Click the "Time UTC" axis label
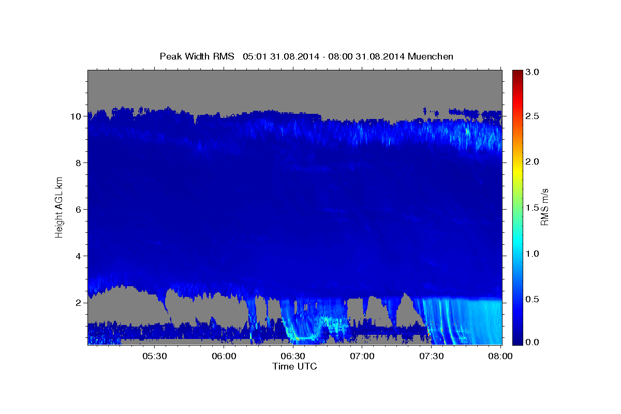The image size is (621, 414). 294,366
